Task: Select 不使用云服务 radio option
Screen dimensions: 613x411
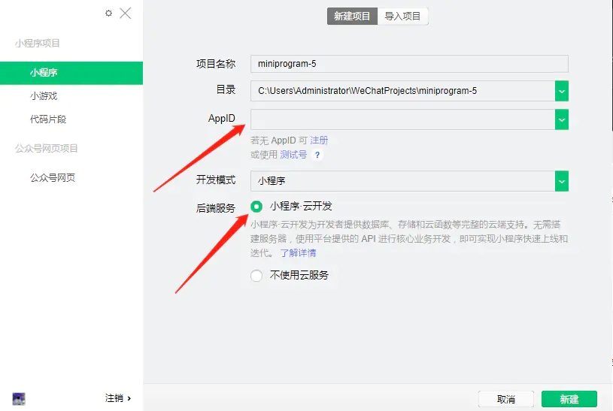Action: pos(256,276)
